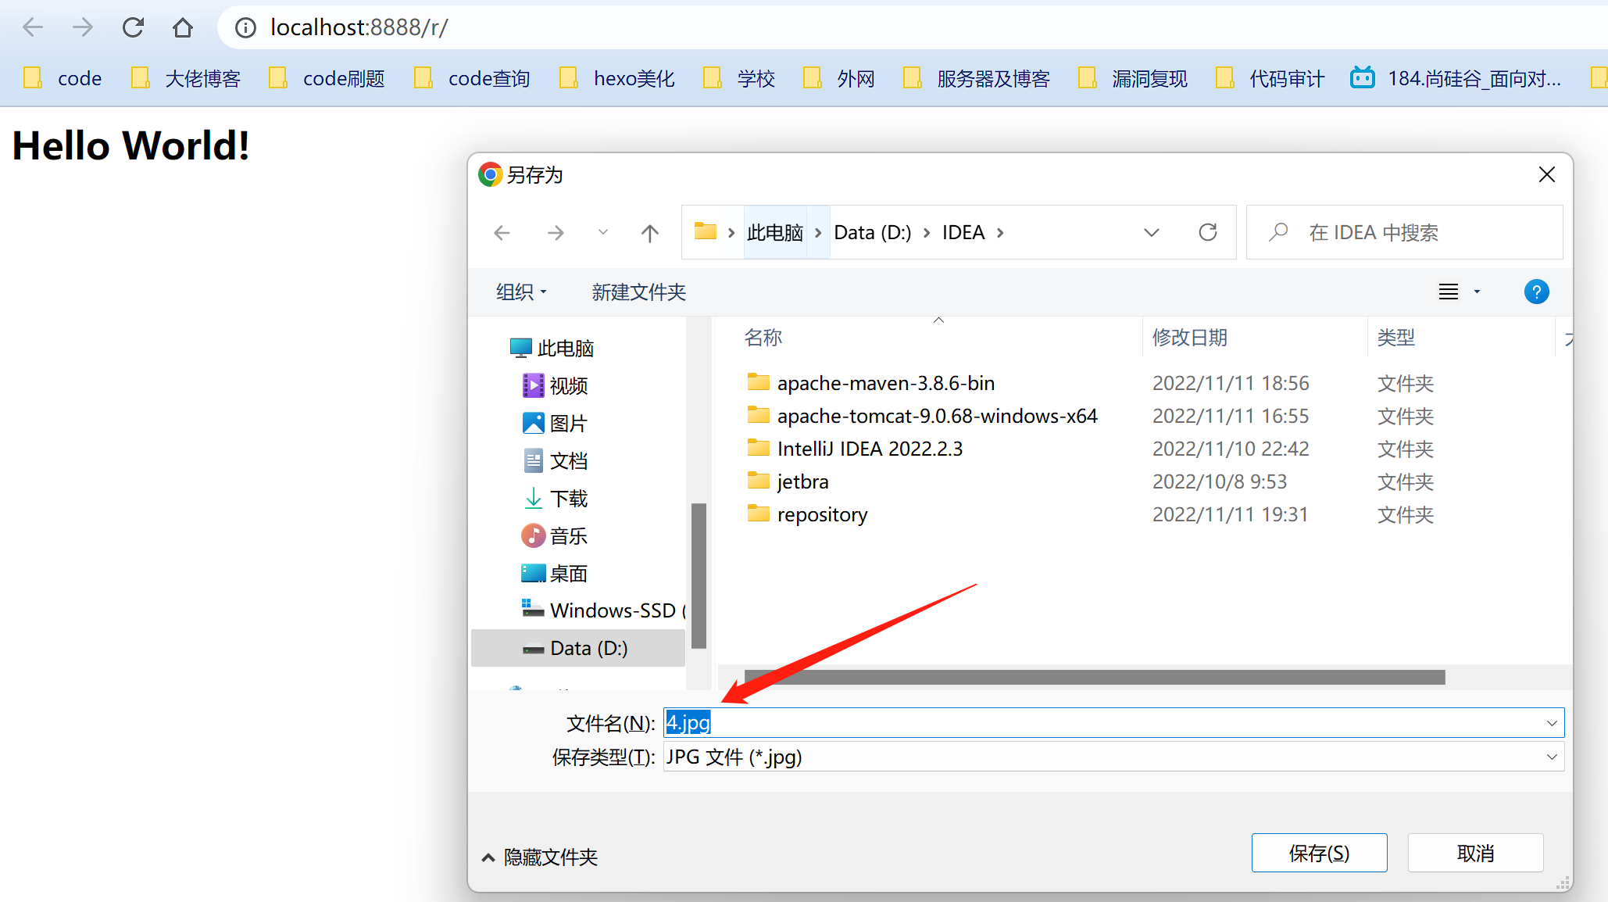Select the apache-maven-3.8.6-bin folder

coord(870,383)
